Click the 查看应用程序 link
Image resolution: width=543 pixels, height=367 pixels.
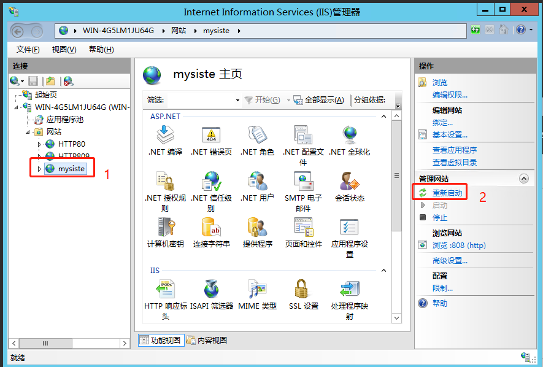pyautogui.click(x=455, y=150)
